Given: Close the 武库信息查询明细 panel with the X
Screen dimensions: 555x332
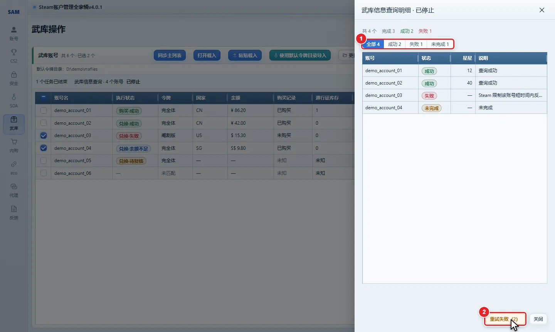Looking at the screenshot, I should (542, 10).
